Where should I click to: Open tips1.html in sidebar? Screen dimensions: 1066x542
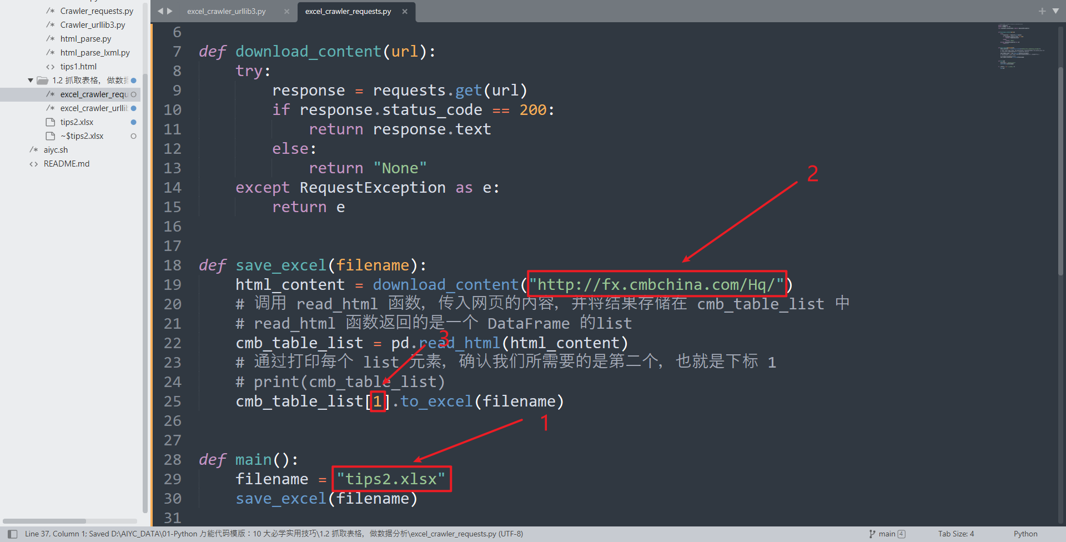pos(78,67)
